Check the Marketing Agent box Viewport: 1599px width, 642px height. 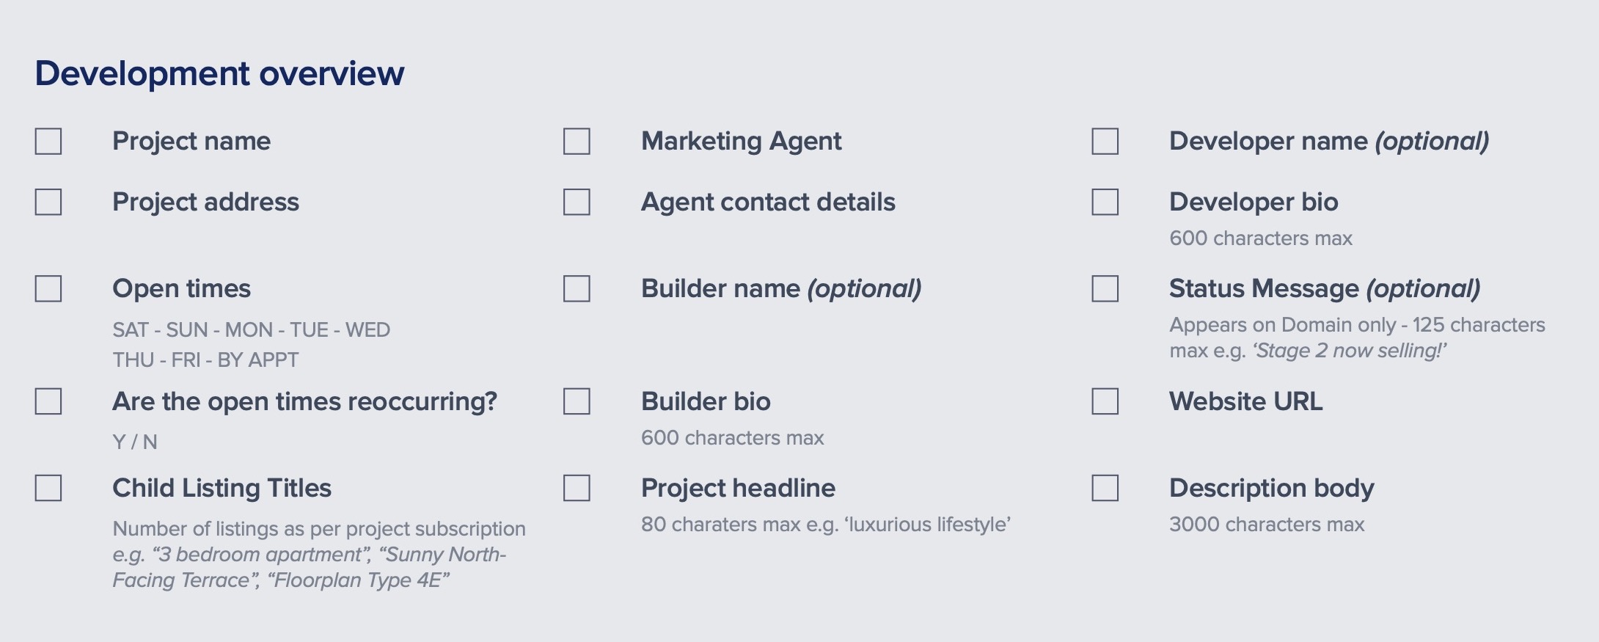tap(577, 142)
